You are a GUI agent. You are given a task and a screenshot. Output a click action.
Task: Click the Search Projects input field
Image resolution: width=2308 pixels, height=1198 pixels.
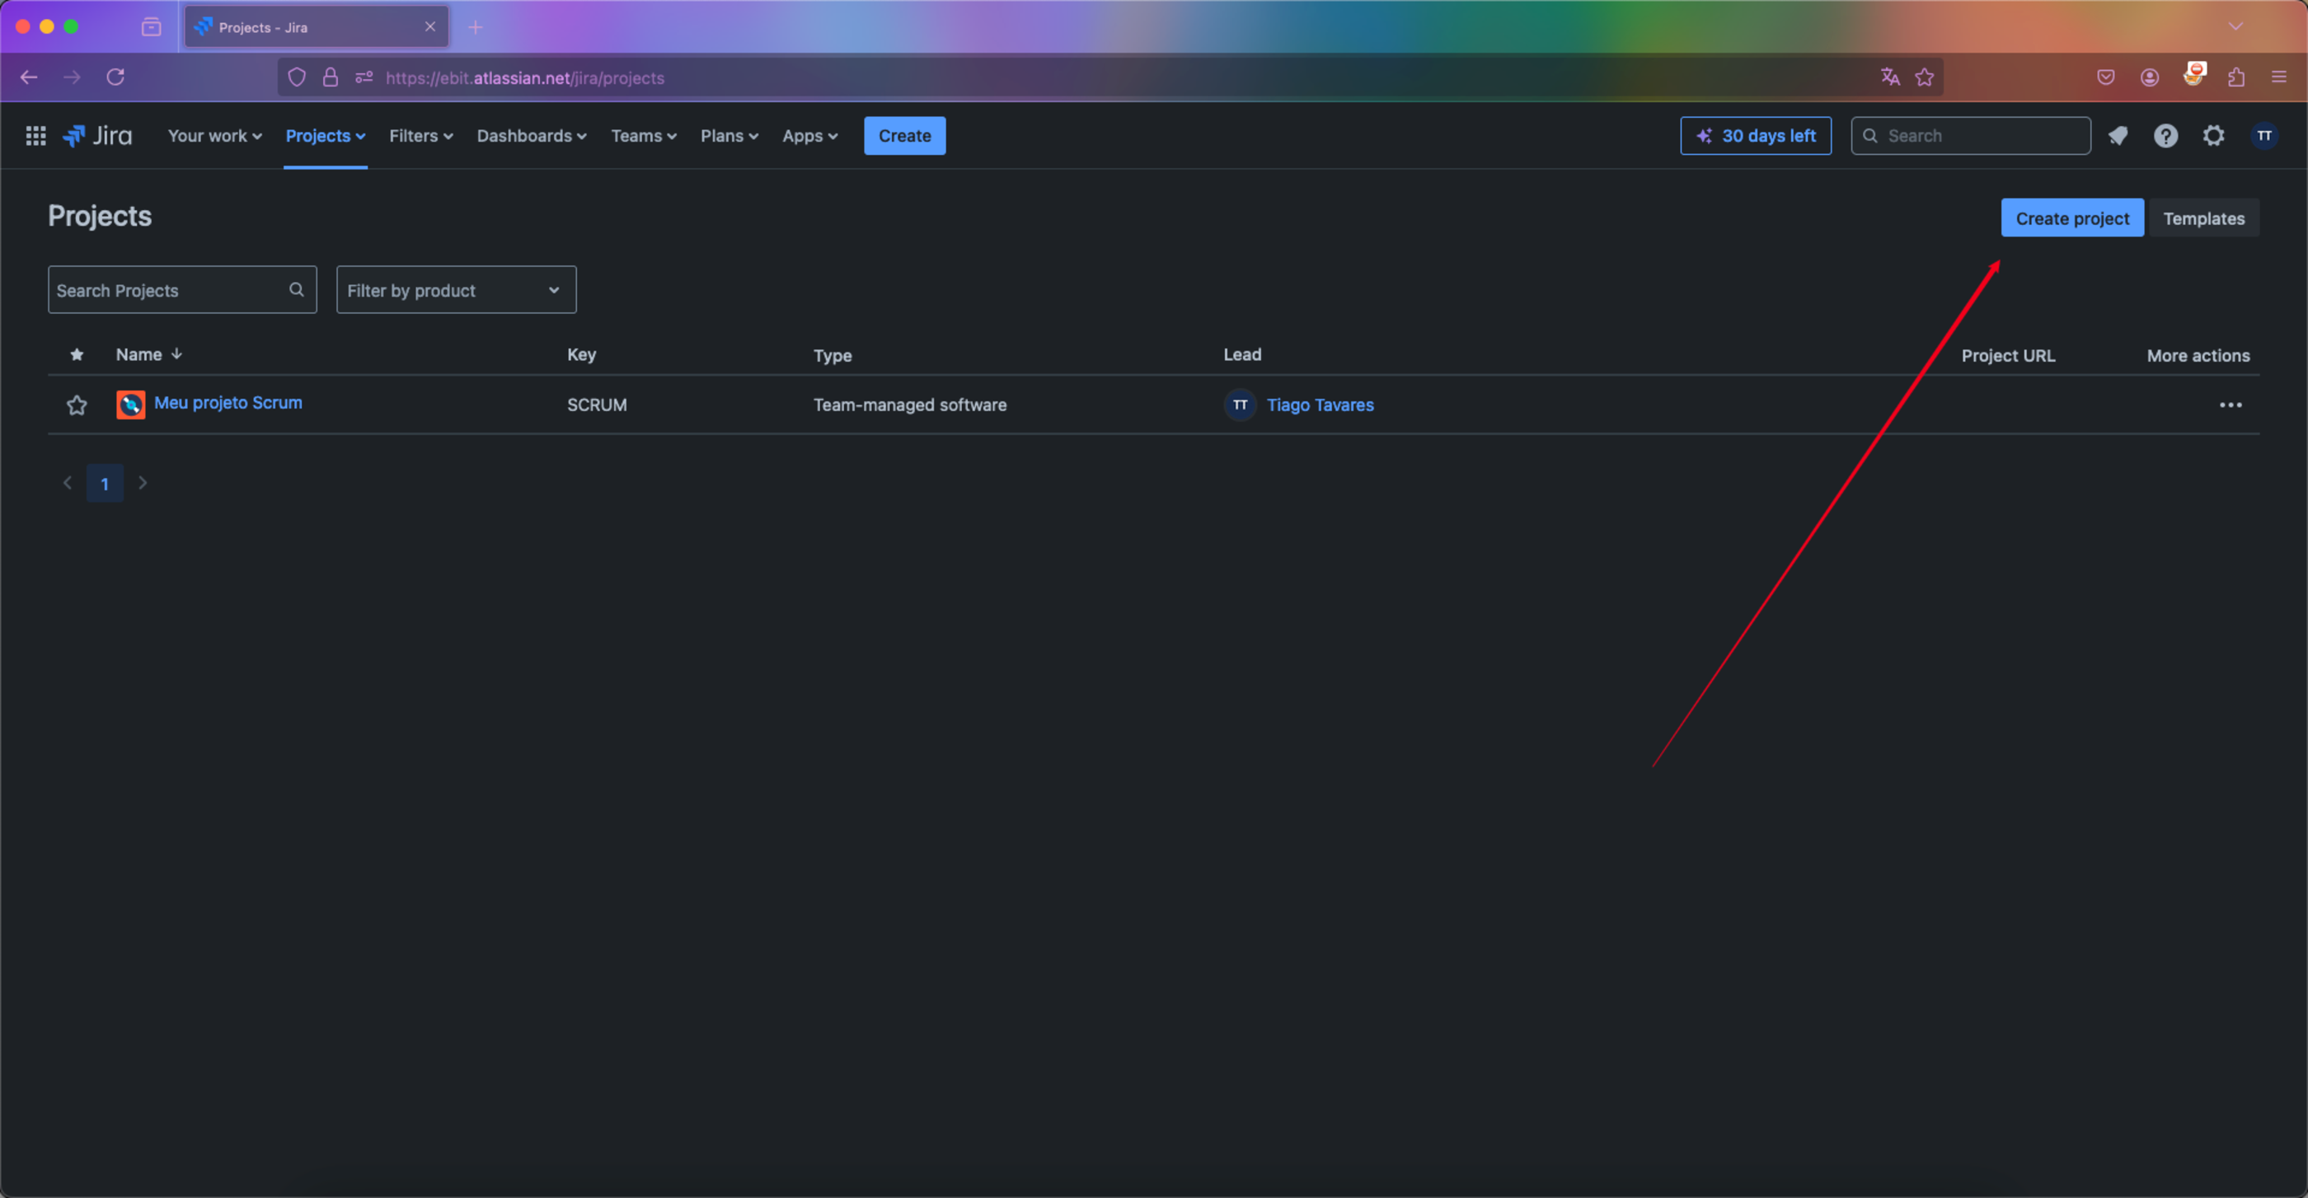click(183, 289)
